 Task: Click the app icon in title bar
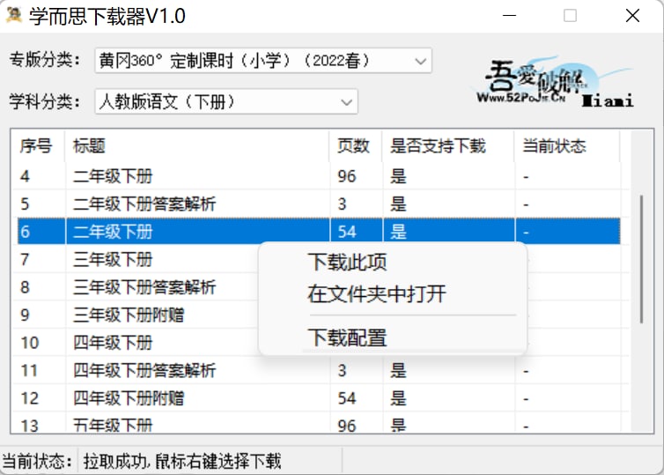click(x=14, y=15)
